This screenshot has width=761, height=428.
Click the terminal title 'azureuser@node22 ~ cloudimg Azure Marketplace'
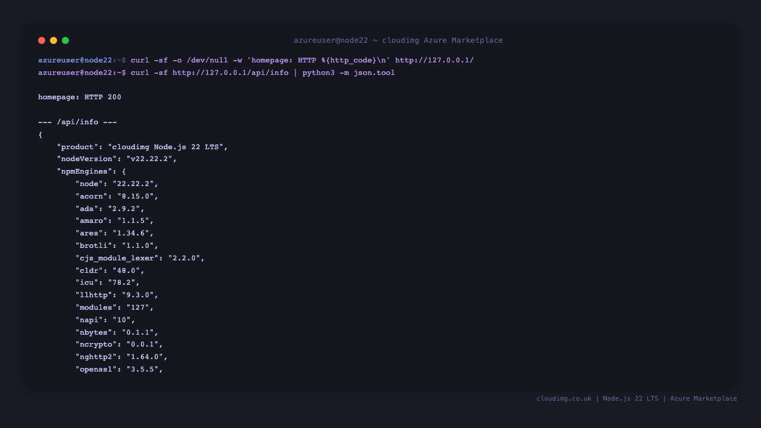[398, 40]
